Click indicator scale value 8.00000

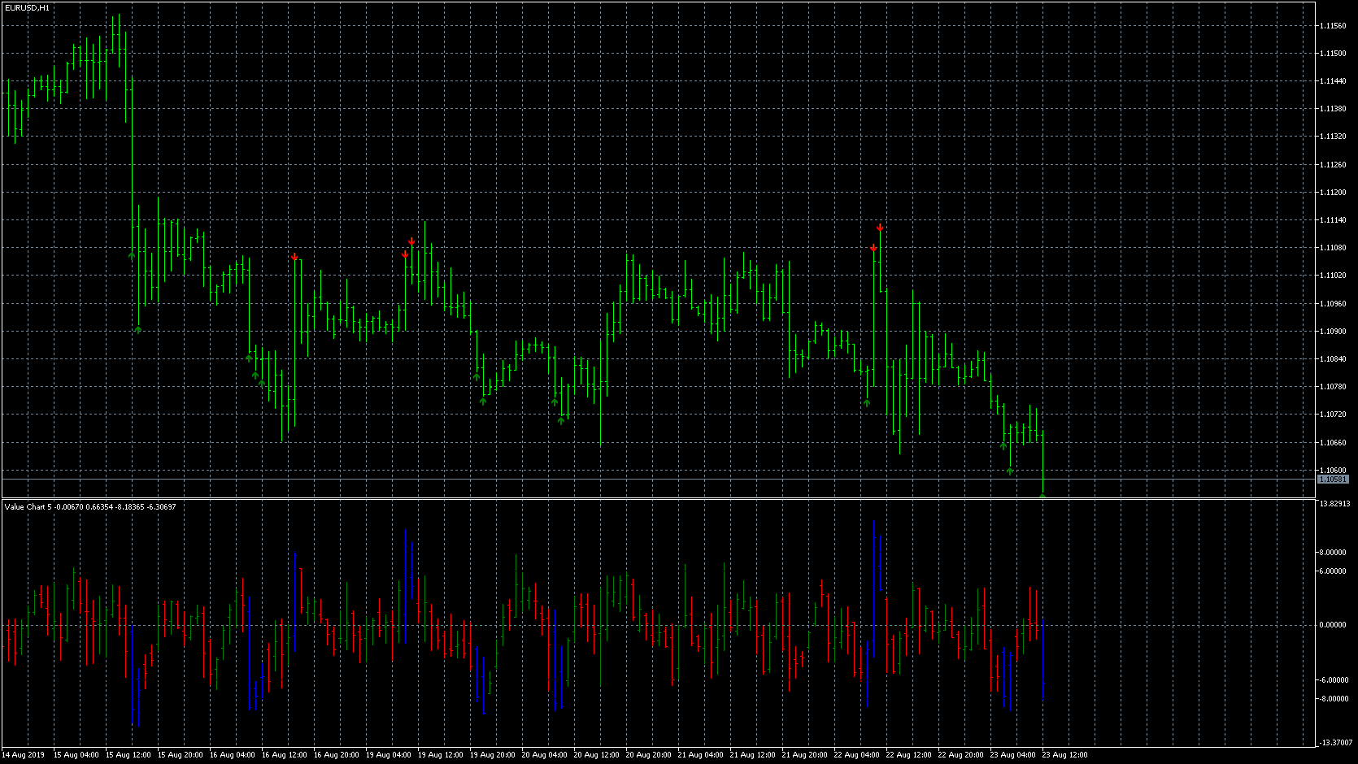[x=1334, y=553]
